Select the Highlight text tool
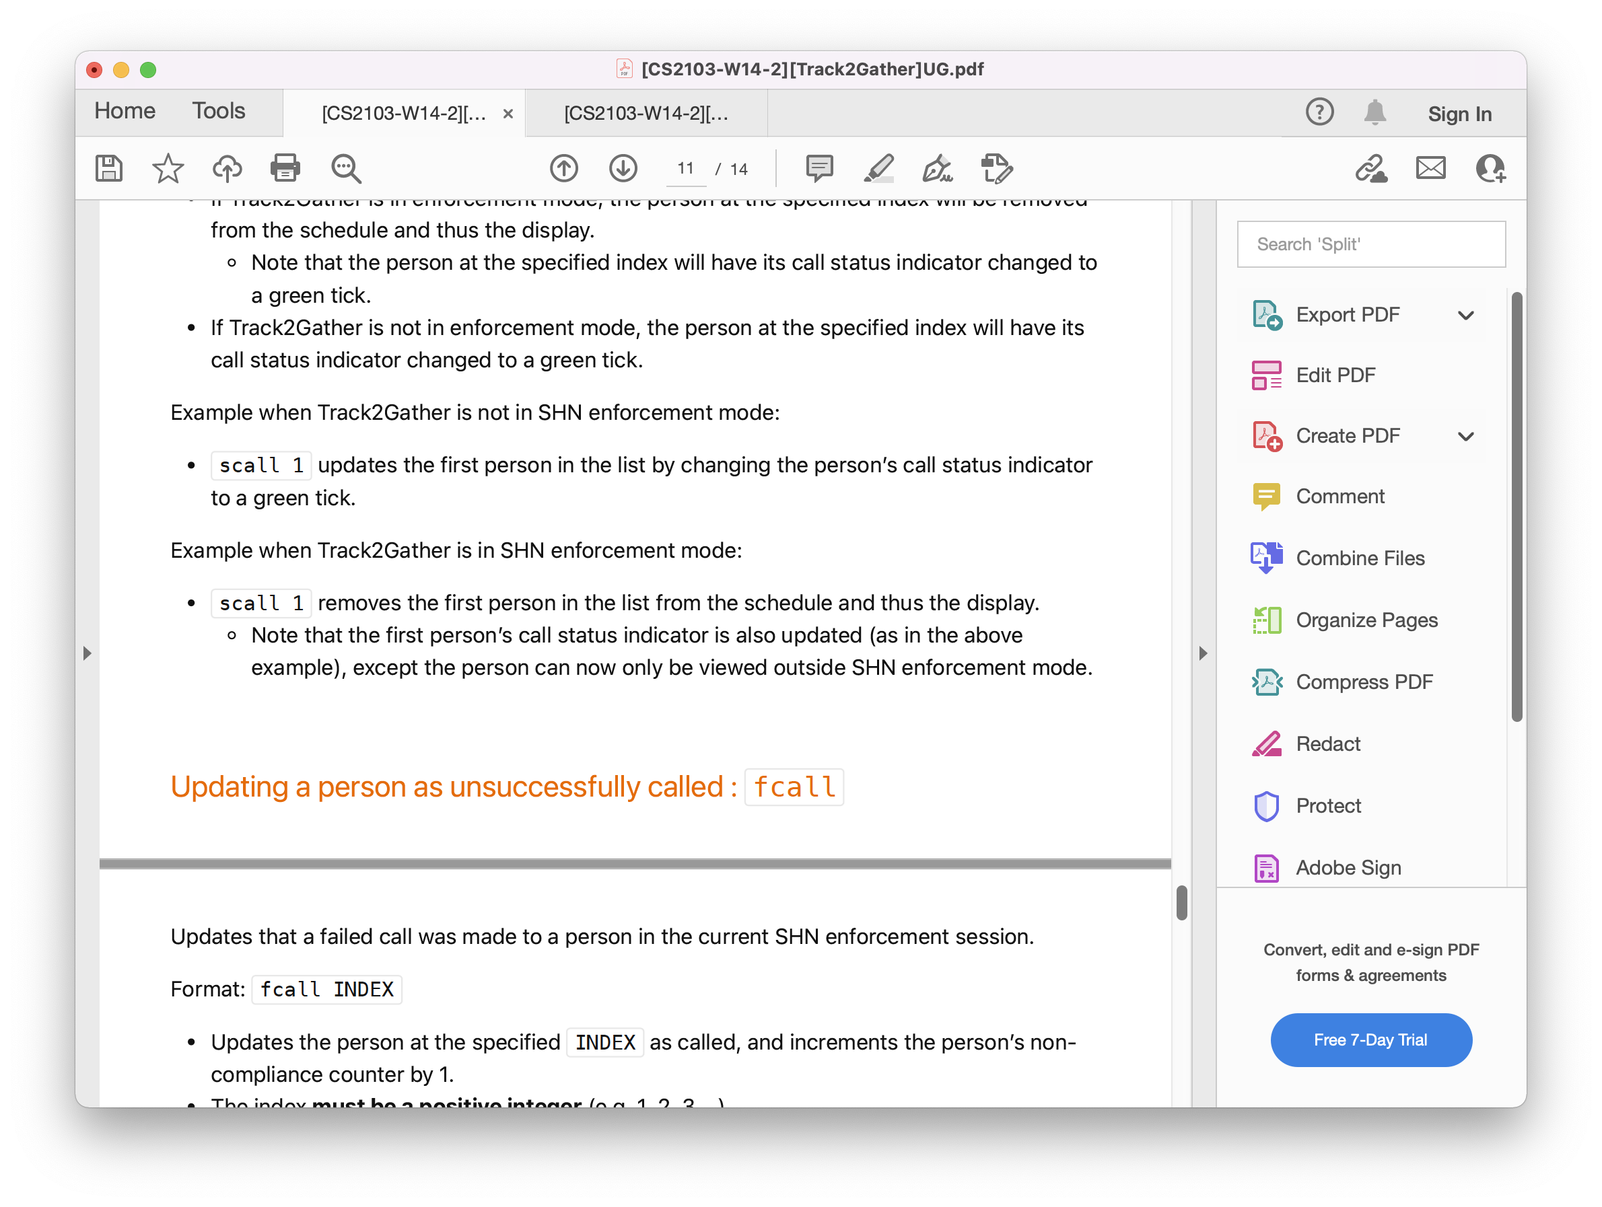The image size is (1602, 1207). 878,169
